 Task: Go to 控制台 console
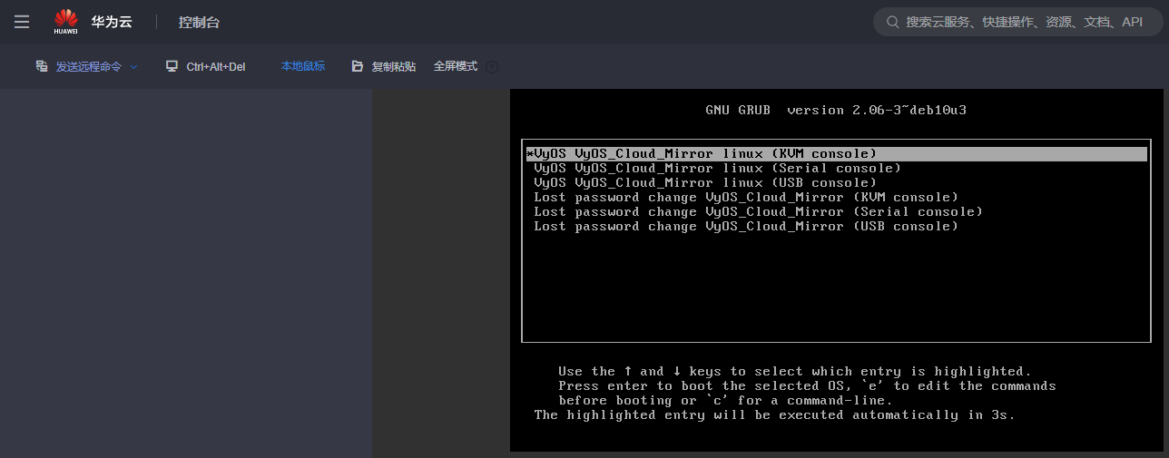tap(199, 22)
